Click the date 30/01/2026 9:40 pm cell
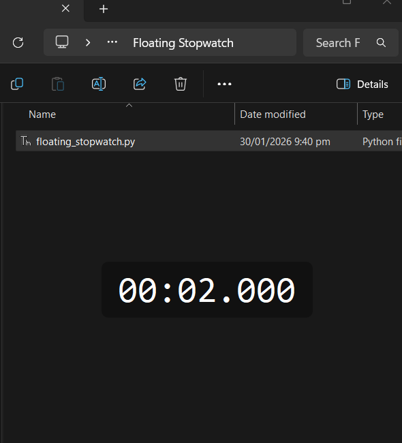Image resolution: width=402 pixels, height=443 pixels. pyautogui.click(x=285, y=142)
